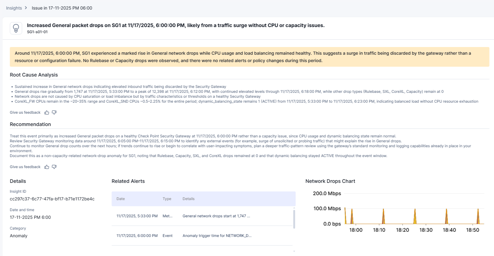Viewport: 494px width, 256px height.
Task: Click the yellow summary banner
Action: tap(250, 57)
